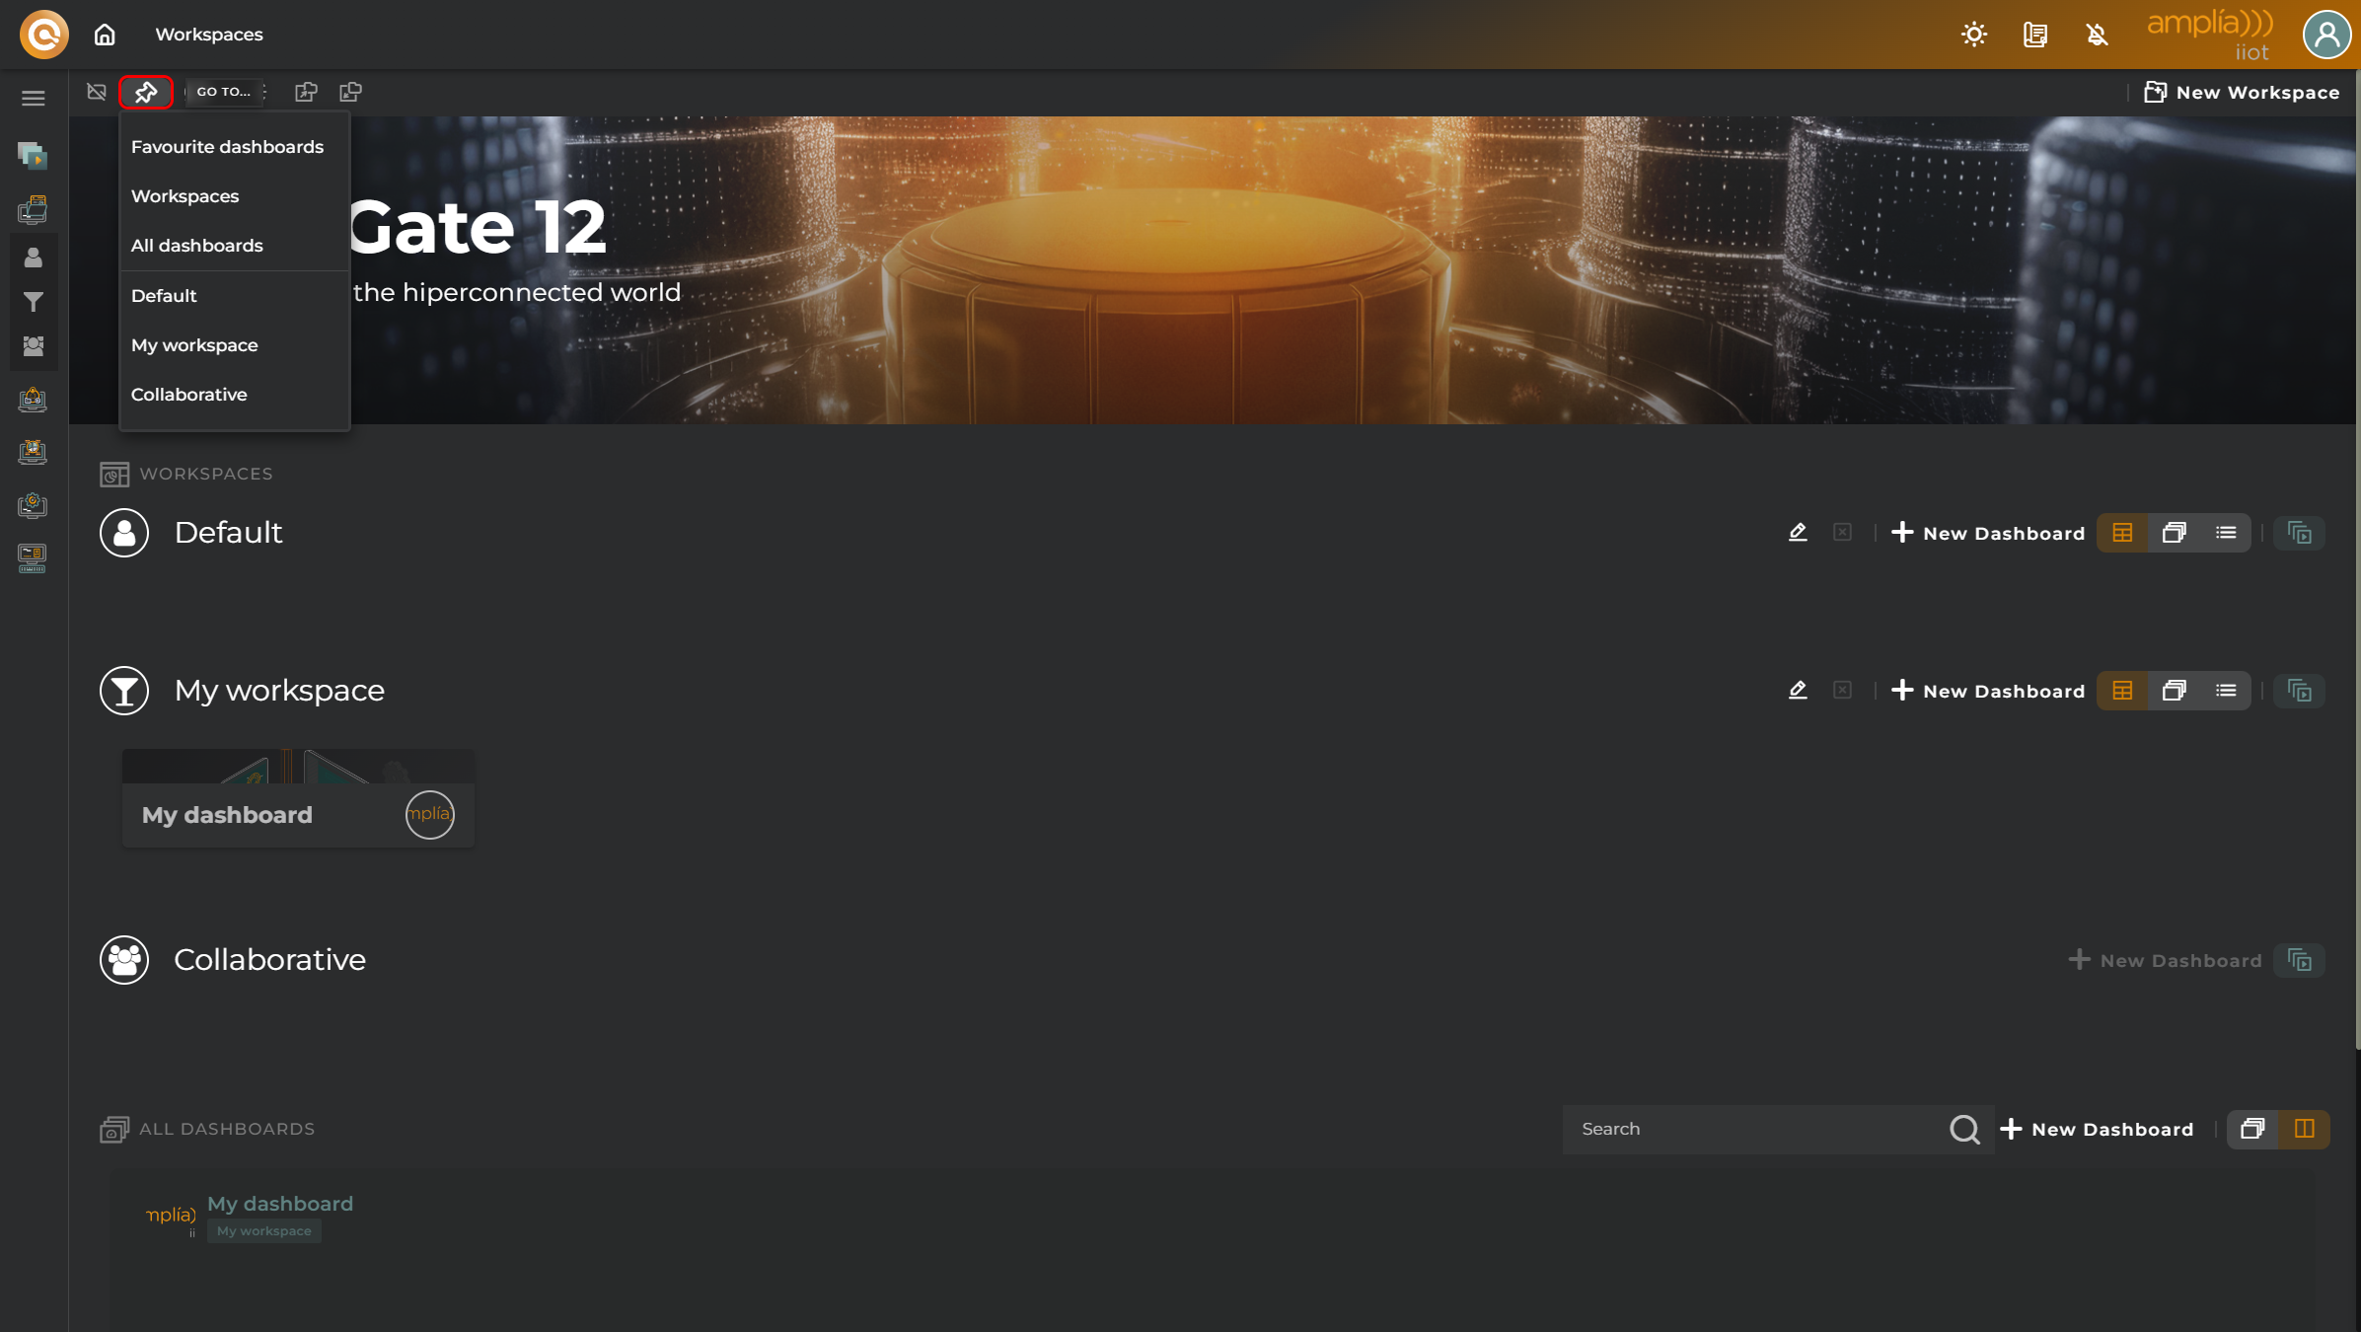Toggle duplicate view for Collaborative workspace

(x=2300, y=960)
